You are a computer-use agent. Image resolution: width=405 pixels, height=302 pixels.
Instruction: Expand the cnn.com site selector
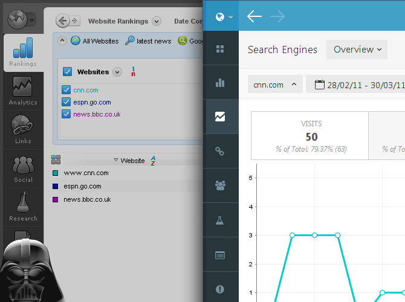[275, 85]
